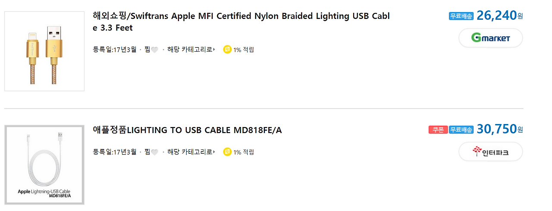The height and width of the screenshot is (211, 552).
Task: Click the free shipping badge beside 26,240원
Action: (x=461, y=16)
